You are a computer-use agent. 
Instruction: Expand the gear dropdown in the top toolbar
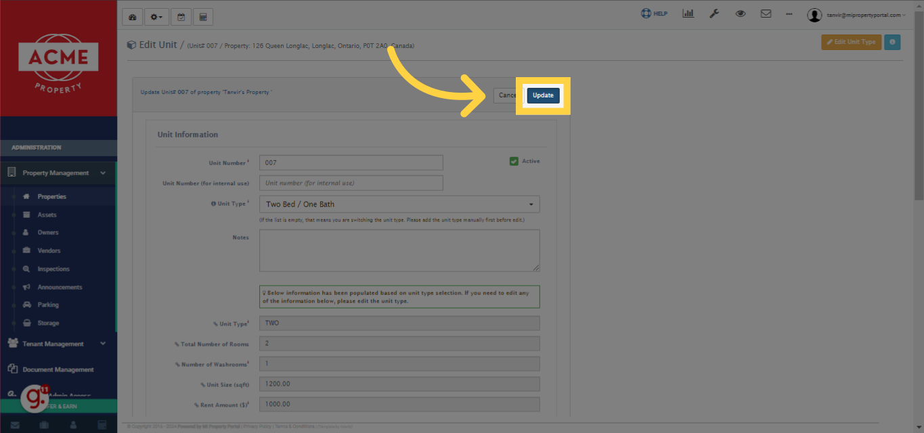[156, 16]
